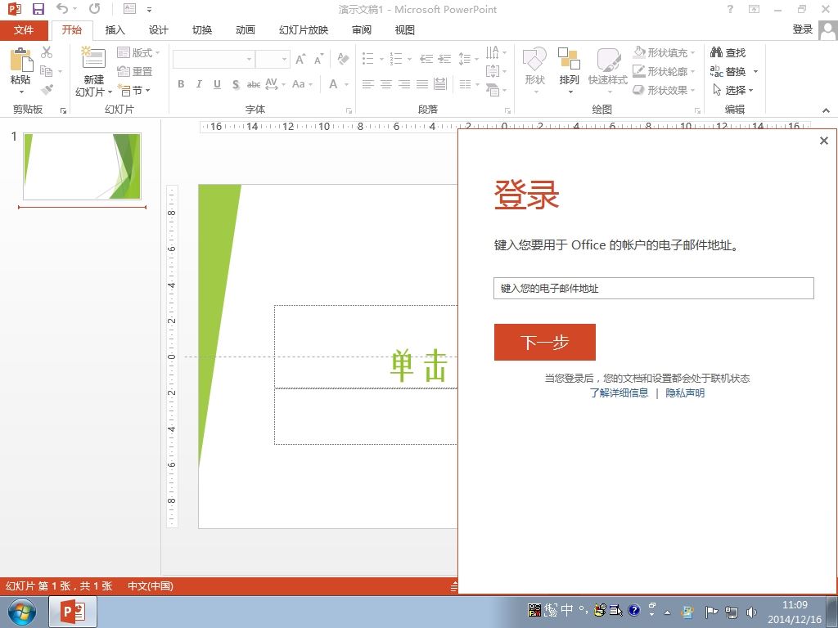This screenshot has height=628, width=838.
Task: Undo the last action
Action: [62, 9]
